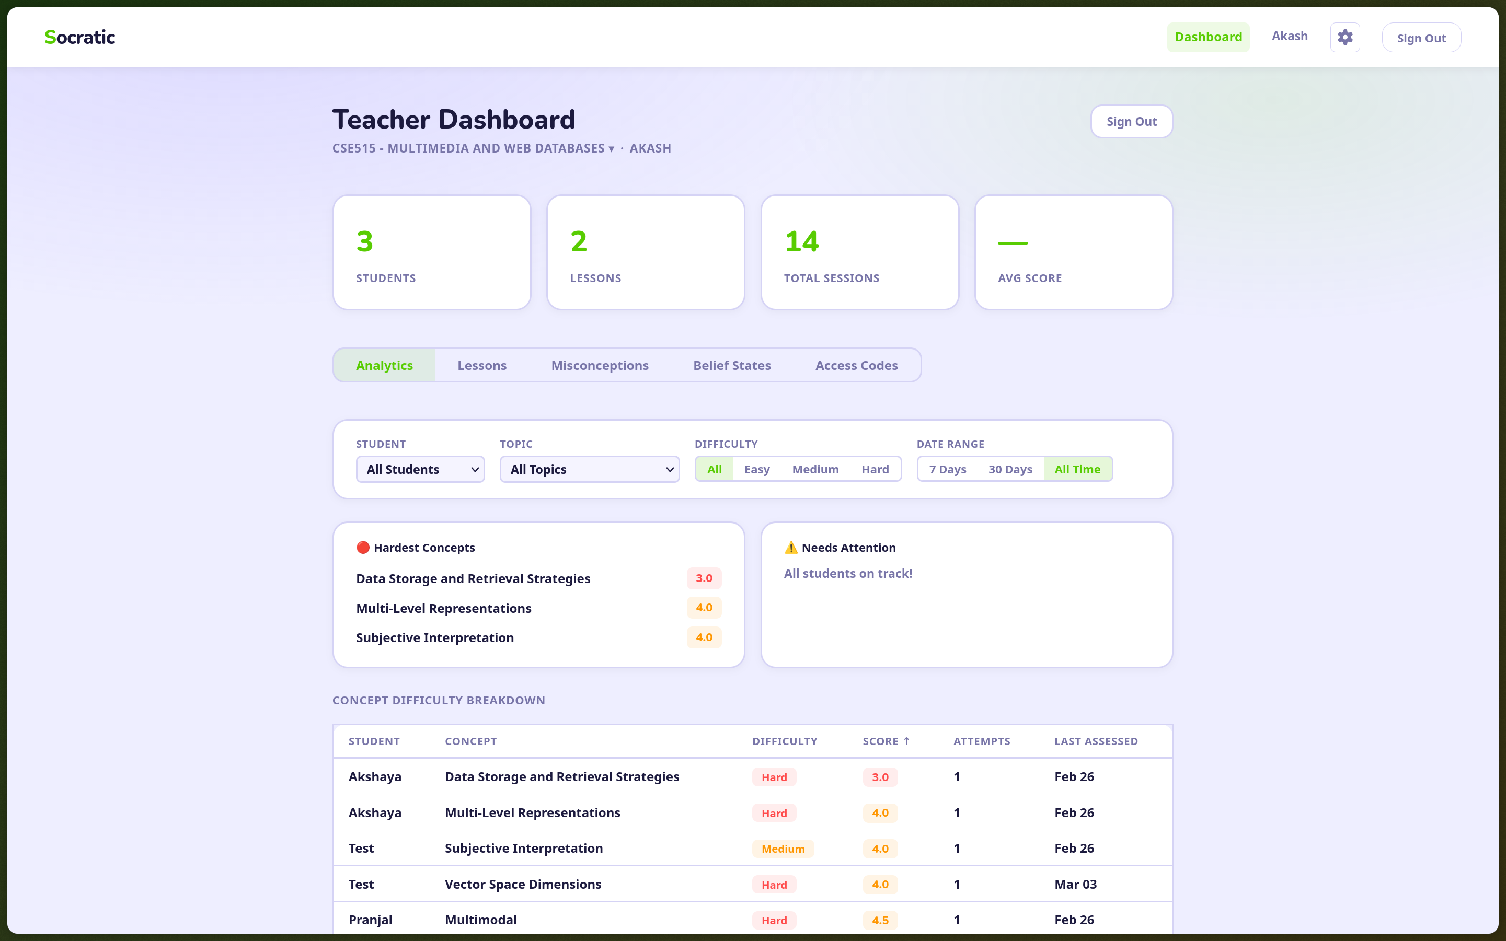Open the All Students dropdown
1506x941 pixels.
click(x=420, y=469)
